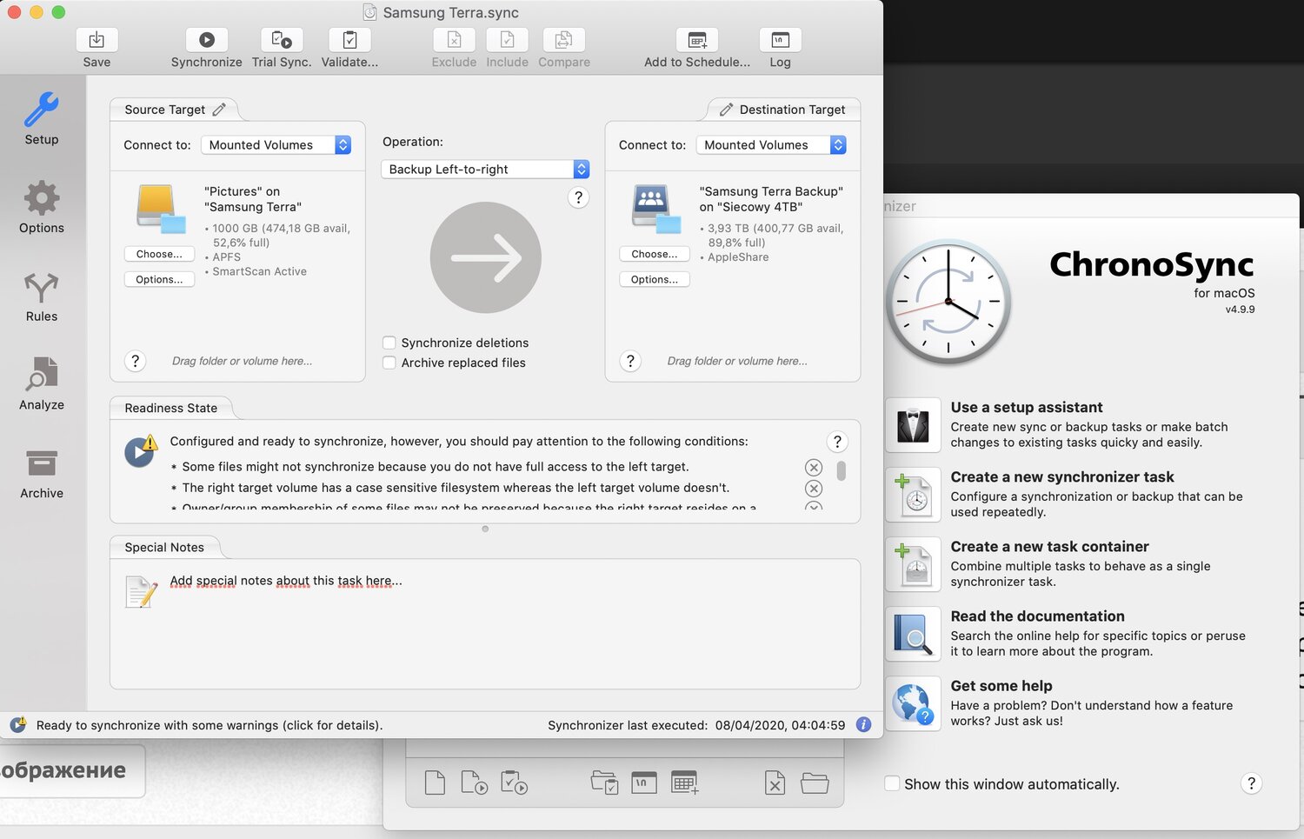Edit Destination Target name with pencil icon

coord(727,110)
